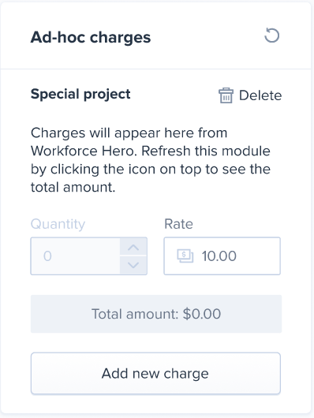The height and width of the screenshot is (418, 314).
Task: Focus the Quantity input field
Action: pyautogui.click(x=76, y=256)
